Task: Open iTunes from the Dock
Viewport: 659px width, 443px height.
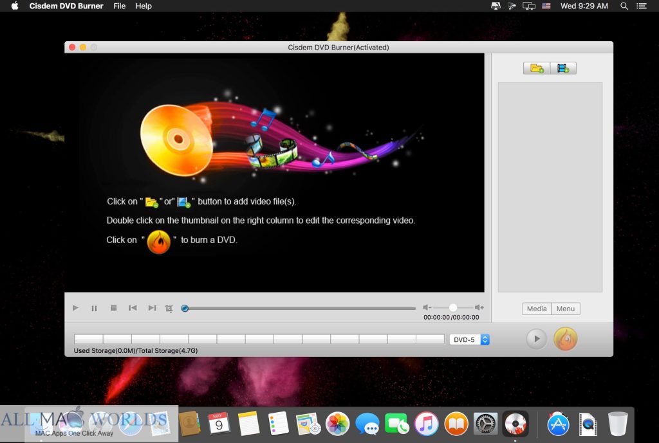Action: 426,423
